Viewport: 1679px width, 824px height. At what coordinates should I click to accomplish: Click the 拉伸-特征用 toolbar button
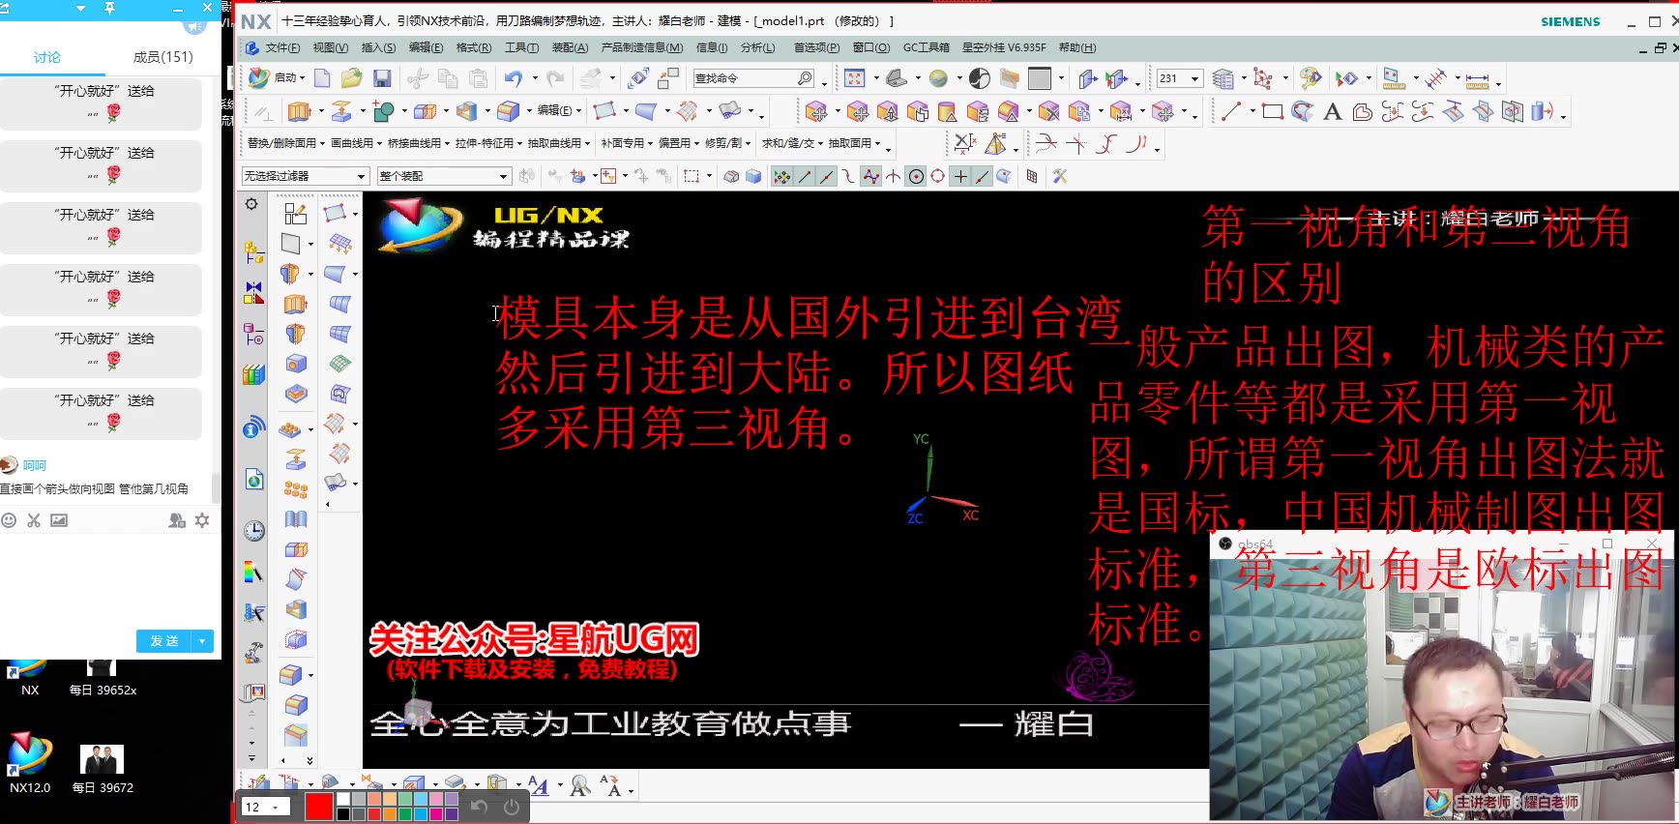click(487, 143)
